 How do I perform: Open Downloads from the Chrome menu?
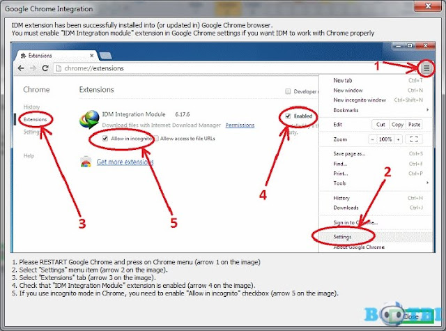click(x=376, y=208)
